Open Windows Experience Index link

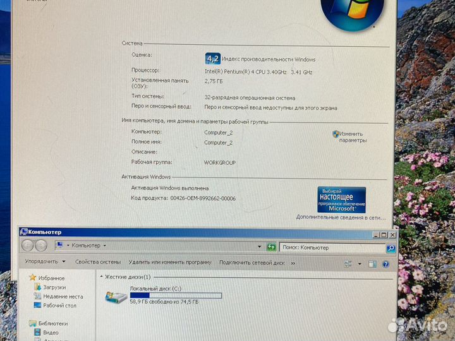(x=269, y=59)
